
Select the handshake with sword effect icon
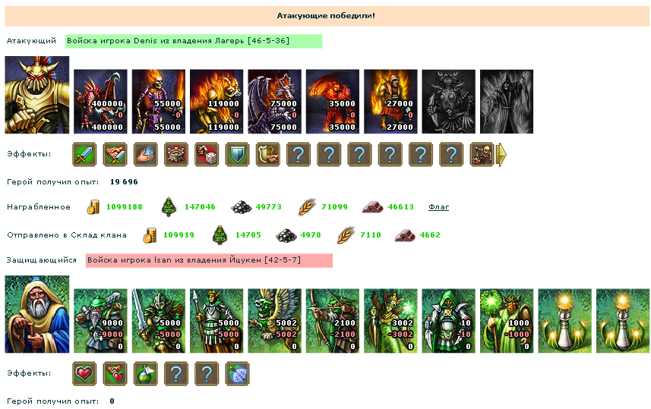click(115, 154)
